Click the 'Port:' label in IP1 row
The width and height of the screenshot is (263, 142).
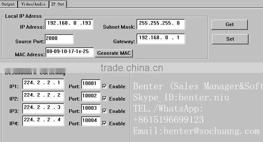[74, 86]
